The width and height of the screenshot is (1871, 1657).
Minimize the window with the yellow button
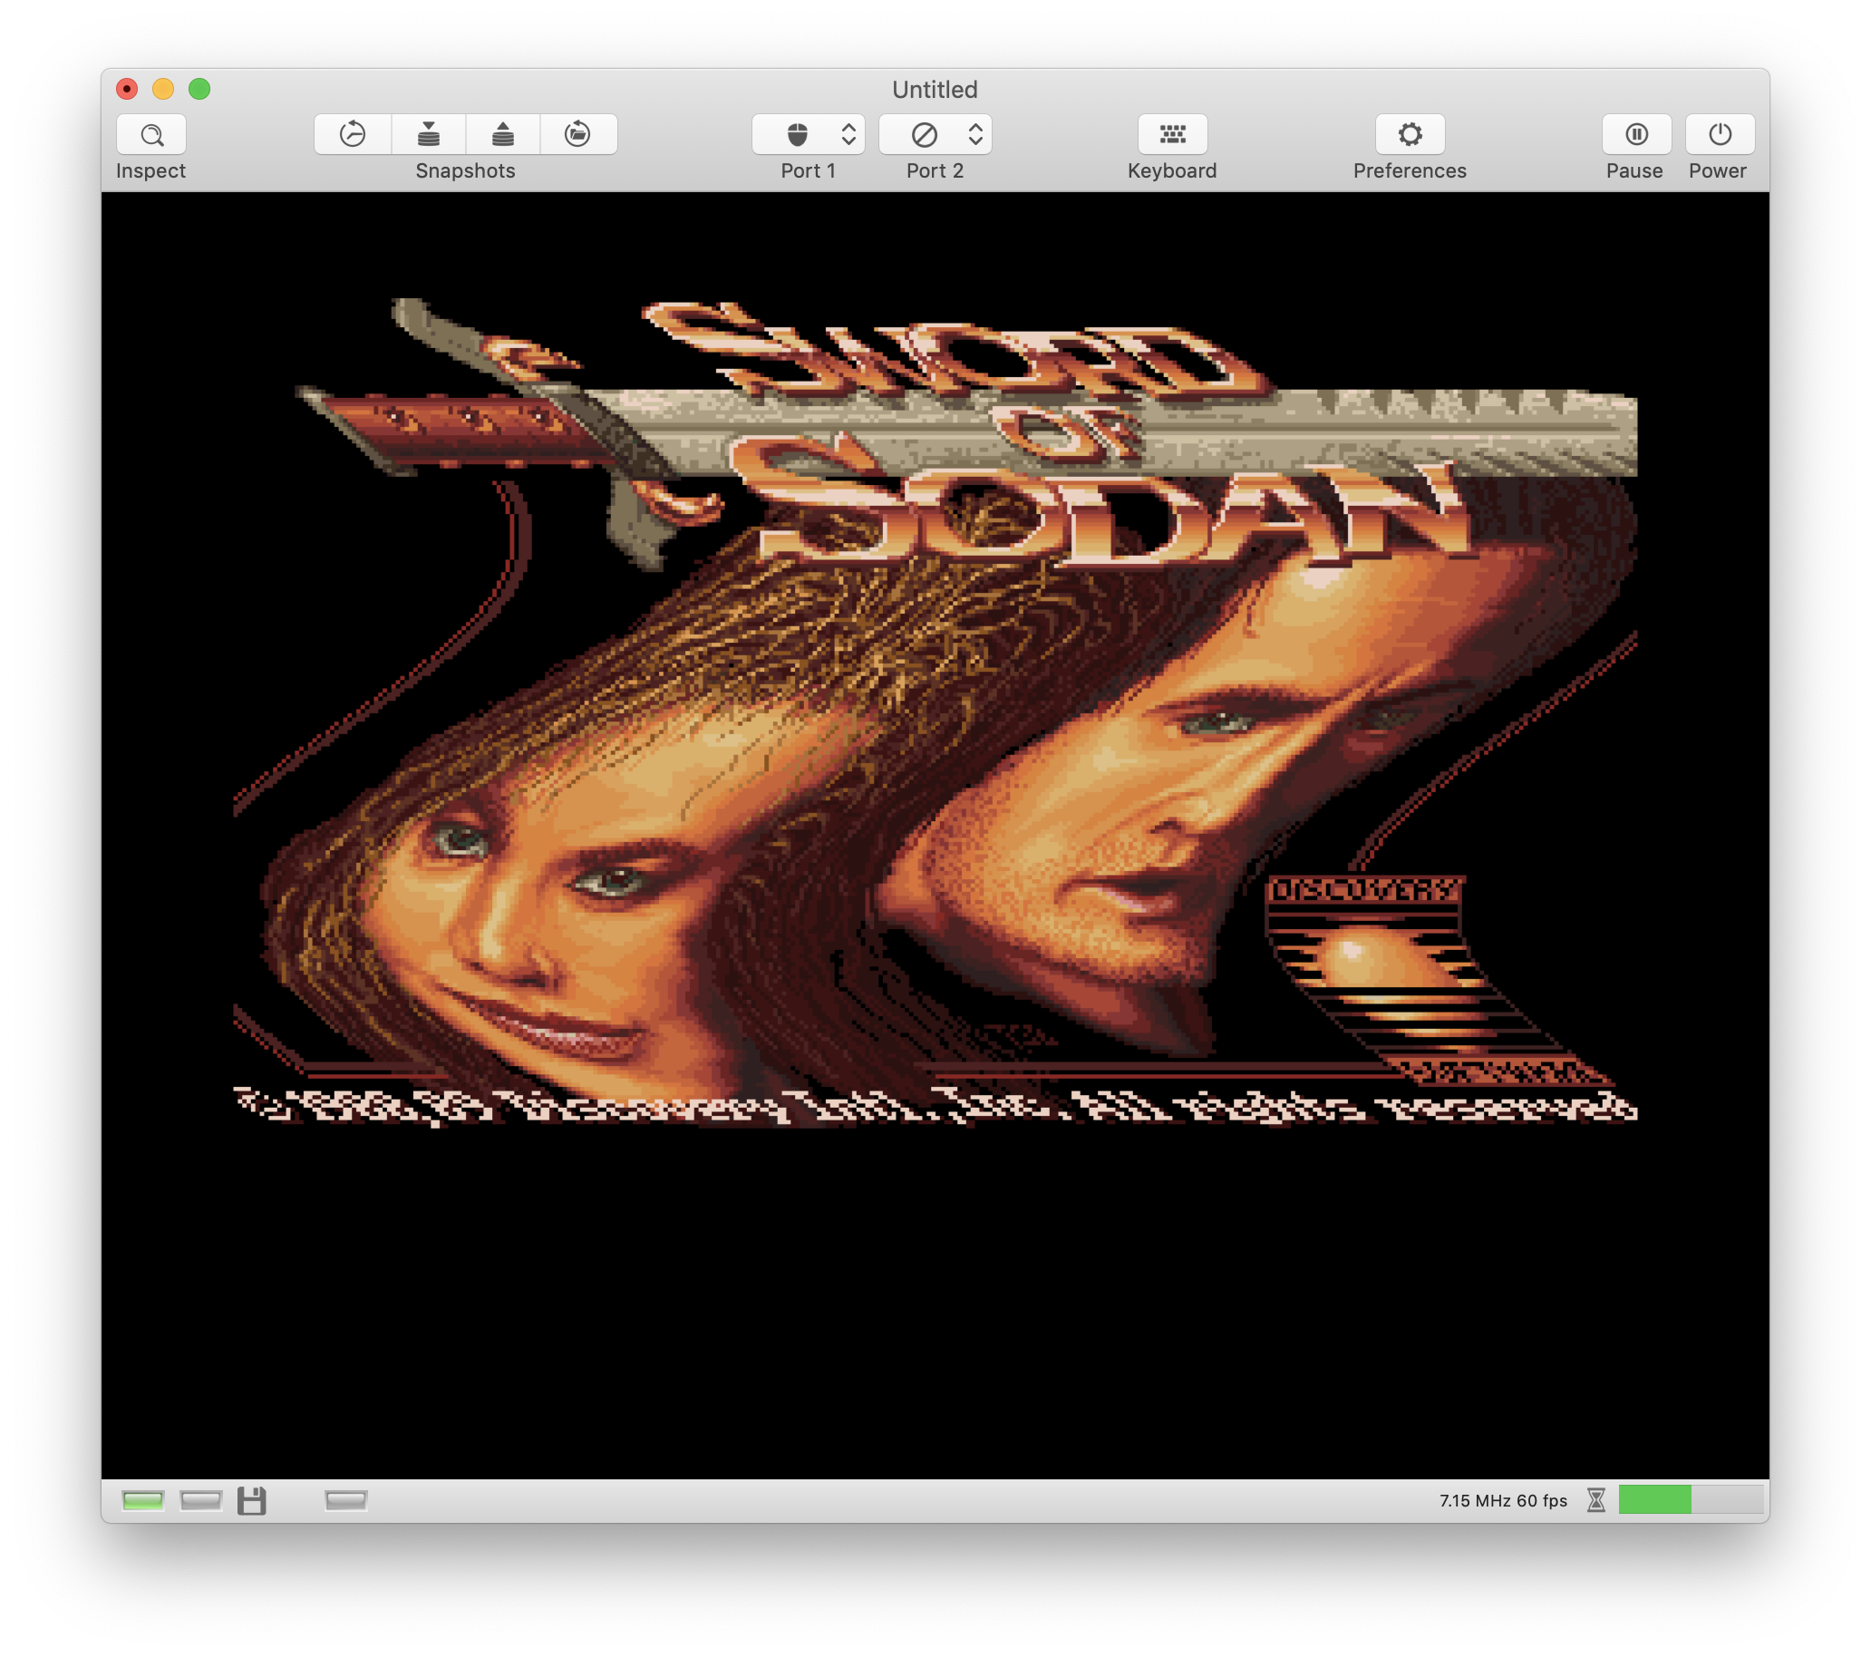[163, 89]
